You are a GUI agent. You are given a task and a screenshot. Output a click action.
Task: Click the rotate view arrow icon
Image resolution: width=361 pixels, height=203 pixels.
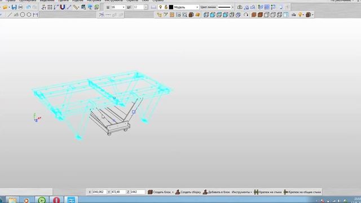click(246, 15)
